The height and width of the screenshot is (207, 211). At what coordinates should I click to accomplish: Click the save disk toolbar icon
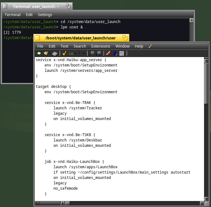tap(55, 54)
